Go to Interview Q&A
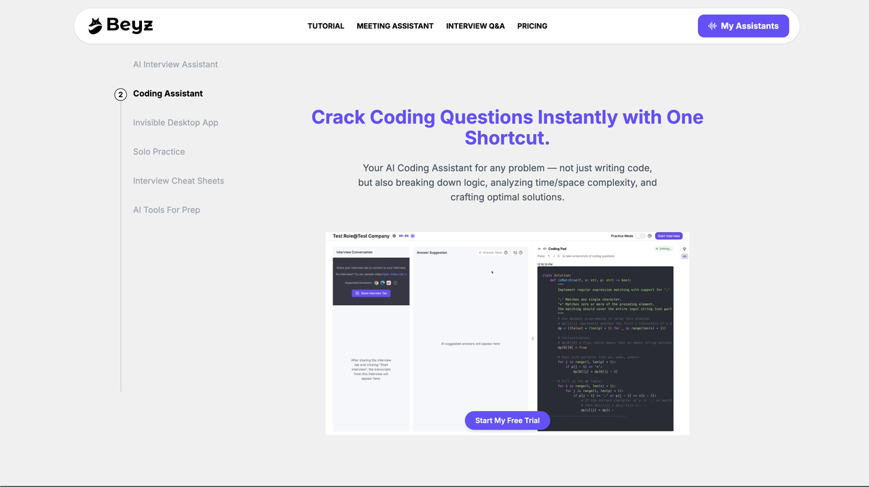The height and width of the screenshot is (487, 869). pyautogui.click(x=475, y=26)
